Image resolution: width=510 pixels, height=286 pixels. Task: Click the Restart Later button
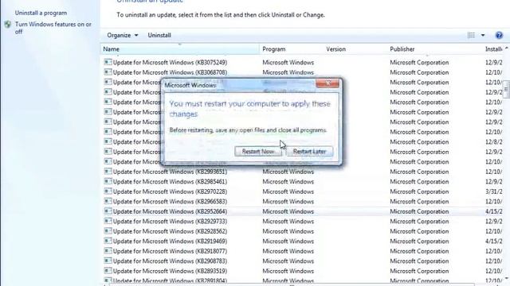[309, 152]
